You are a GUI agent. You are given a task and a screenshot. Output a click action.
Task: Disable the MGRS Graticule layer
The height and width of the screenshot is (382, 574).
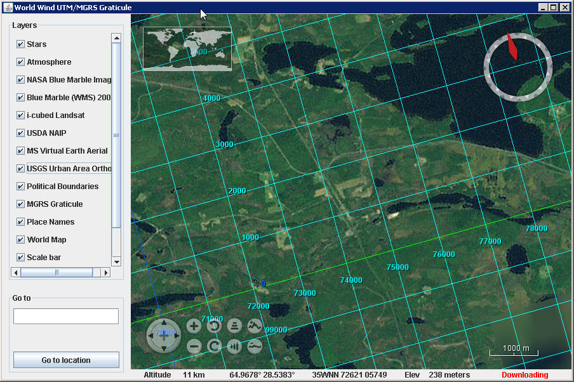pos(21,204)
